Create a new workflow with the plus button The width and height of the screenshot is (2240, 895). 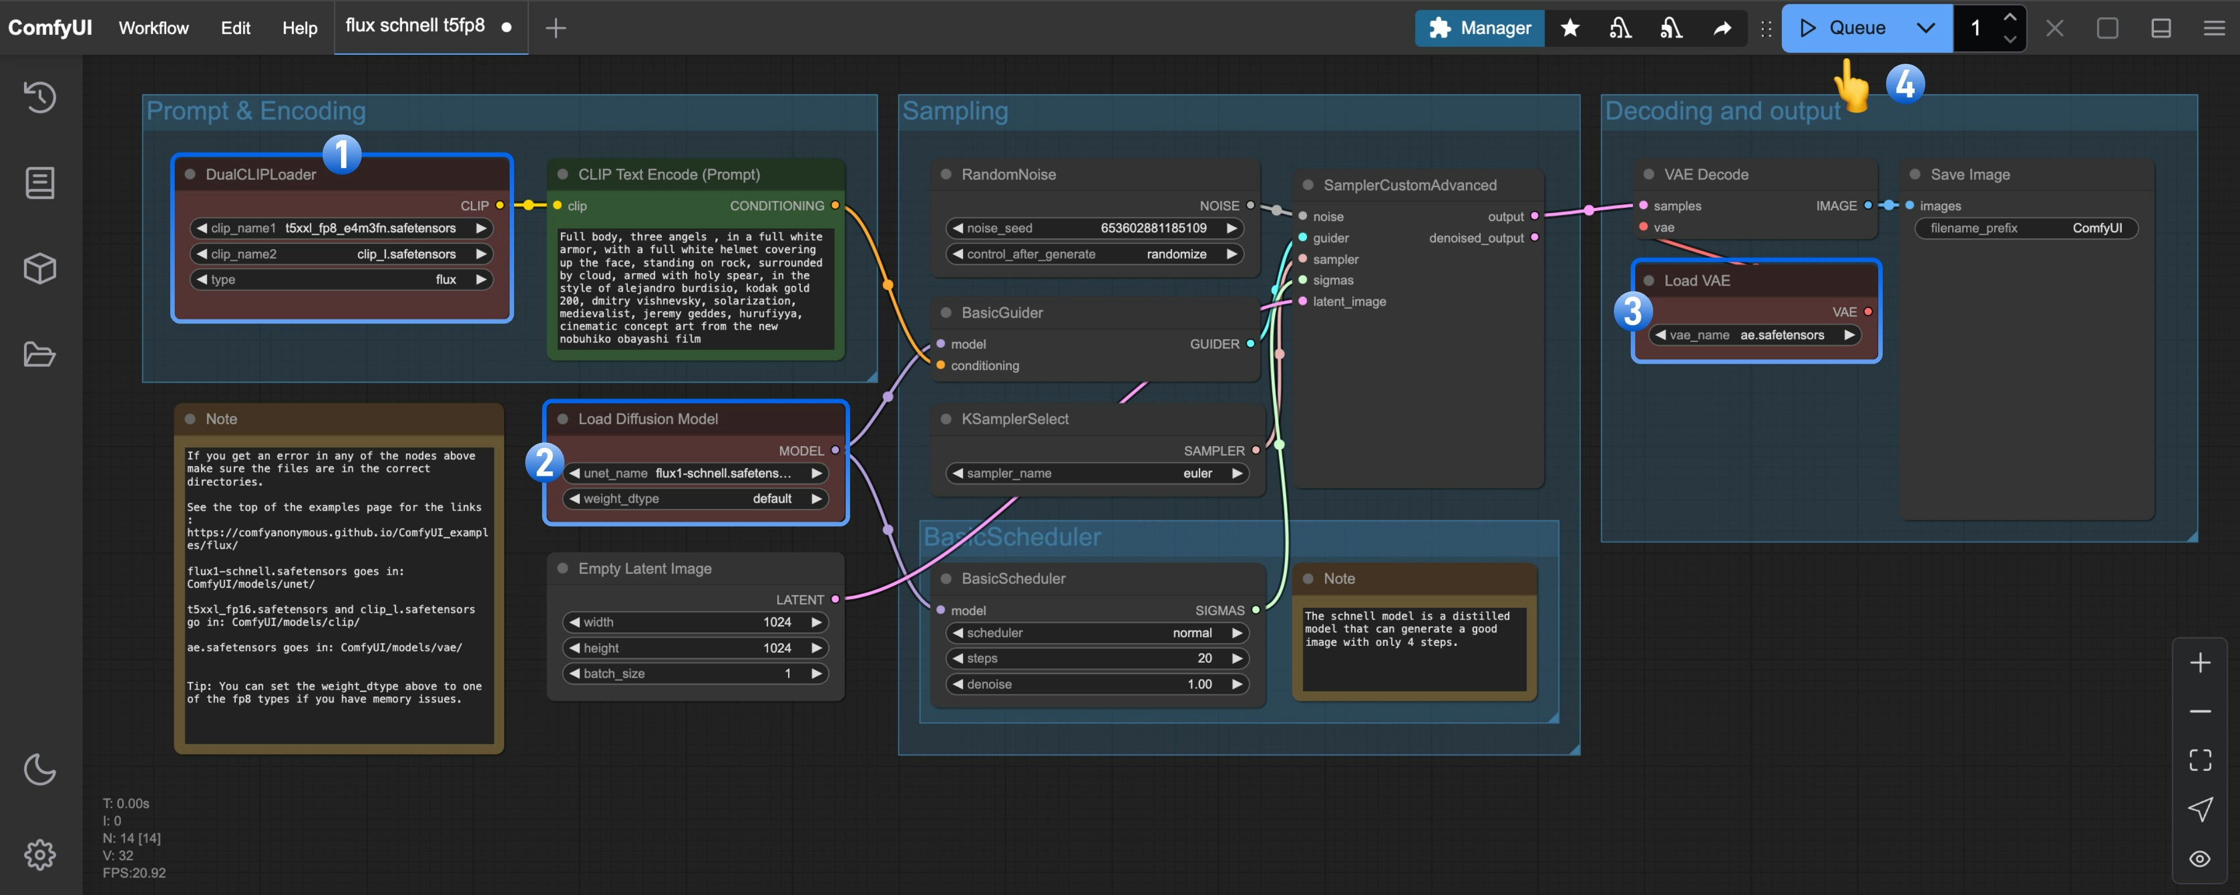pyautogui.click(x=555, y=28)
